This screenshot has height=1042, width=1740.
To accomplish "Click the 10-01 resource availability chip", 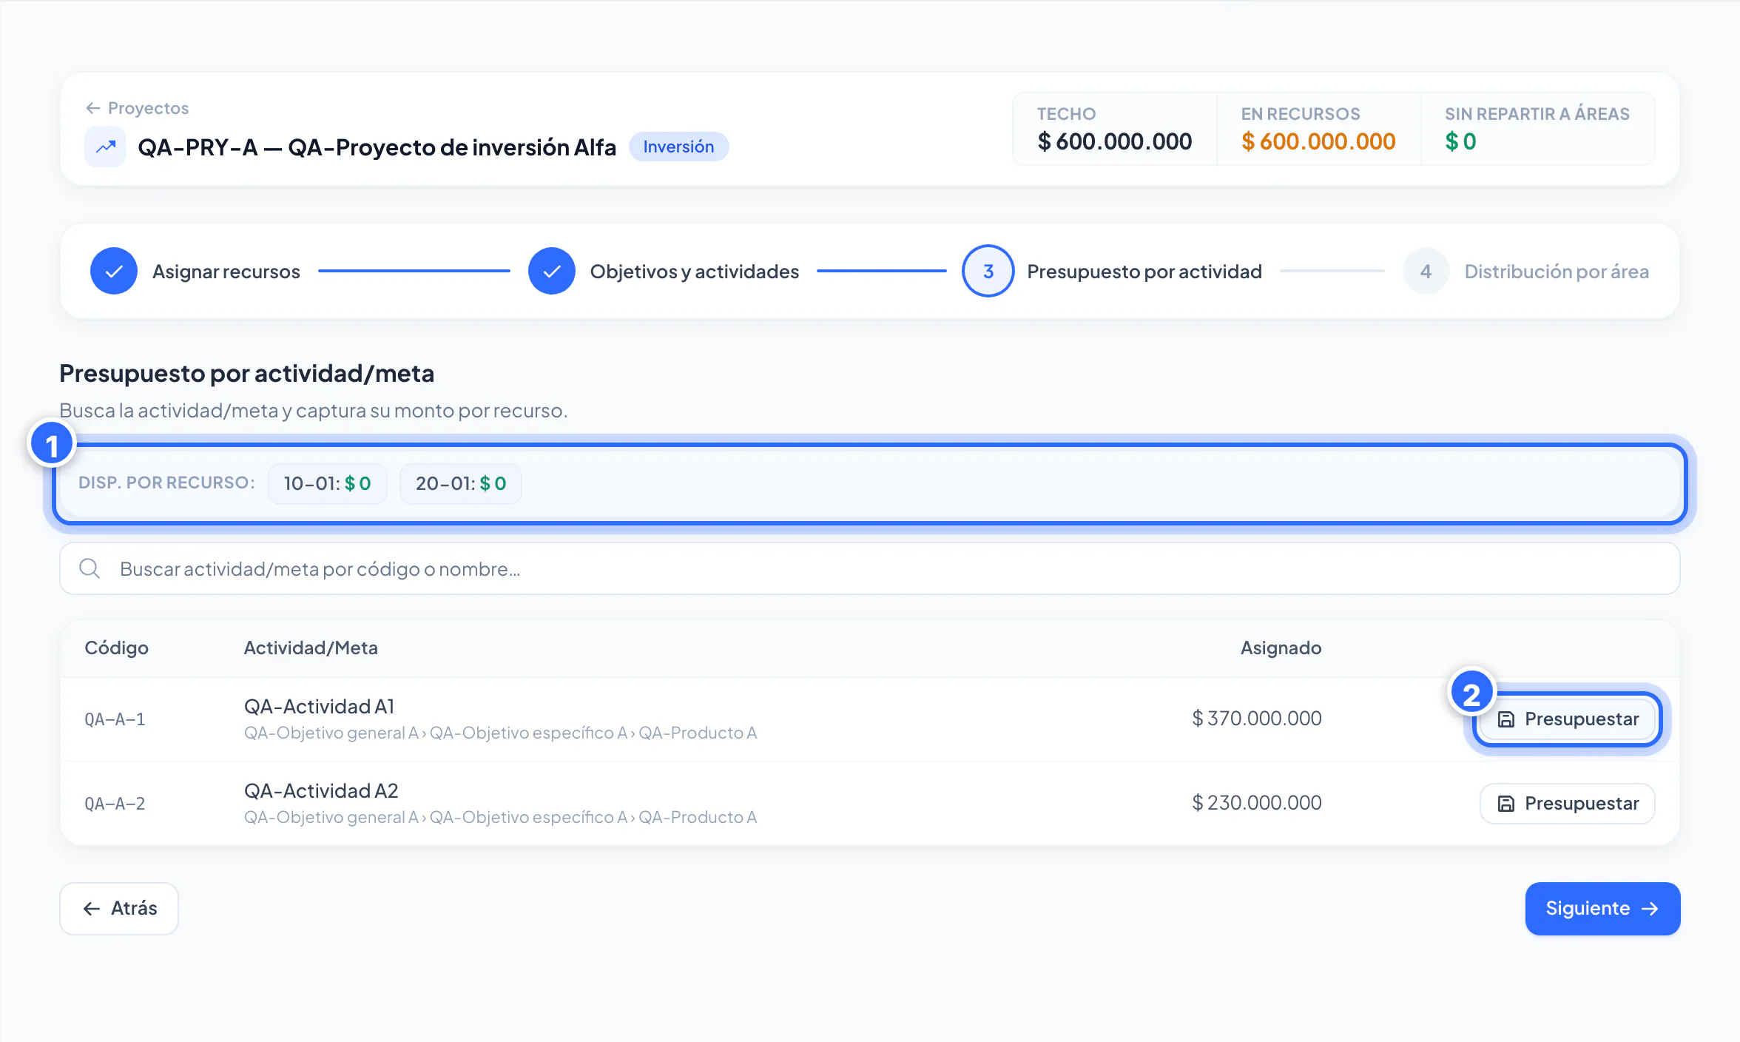I will click(327, 483).
